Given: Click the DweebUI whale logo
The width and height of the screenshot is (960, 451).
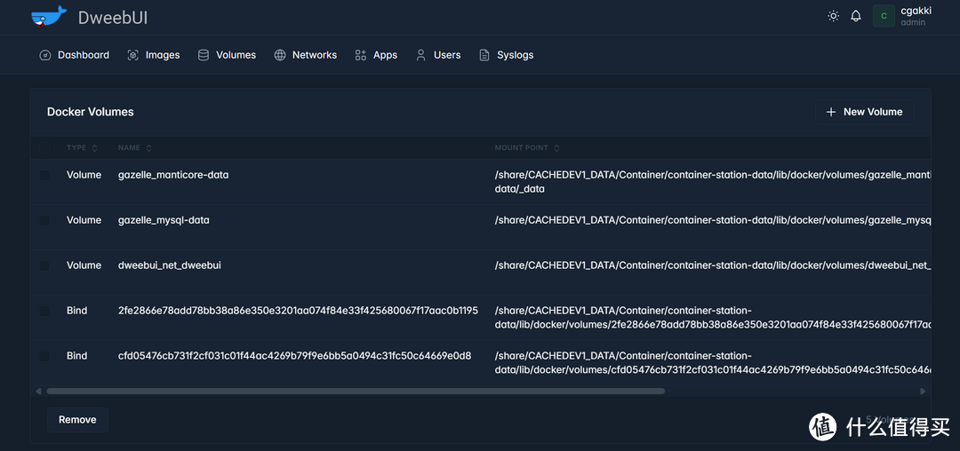Looking at the screenshot, I should click(x=49, y=17).
